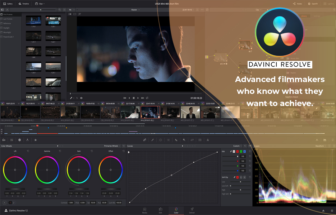Viewport: 336px width, 215px height.
Task: Play the viewer clip forward
Action: coord(138,98)
